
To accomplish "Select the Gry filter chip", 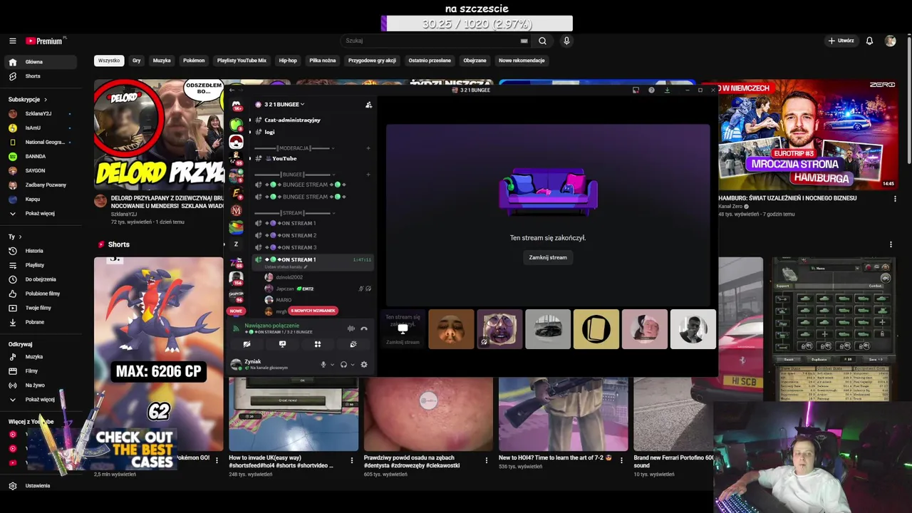I will tap(136, 61).
